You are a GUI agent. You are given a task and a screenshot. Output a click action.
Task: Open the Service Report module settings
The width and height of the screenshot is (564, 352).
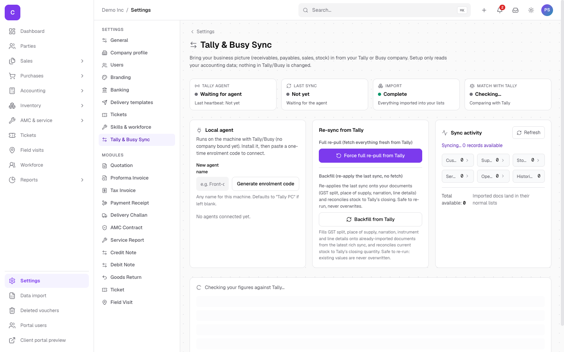pyautogui.click(x=137, y=240)
